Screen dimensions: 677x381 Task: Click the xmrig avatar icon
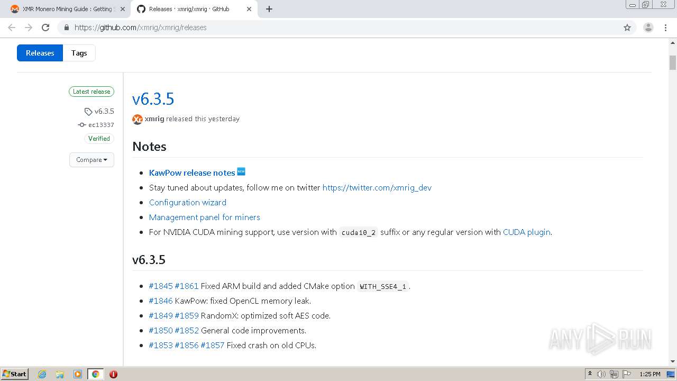(138, 119)
